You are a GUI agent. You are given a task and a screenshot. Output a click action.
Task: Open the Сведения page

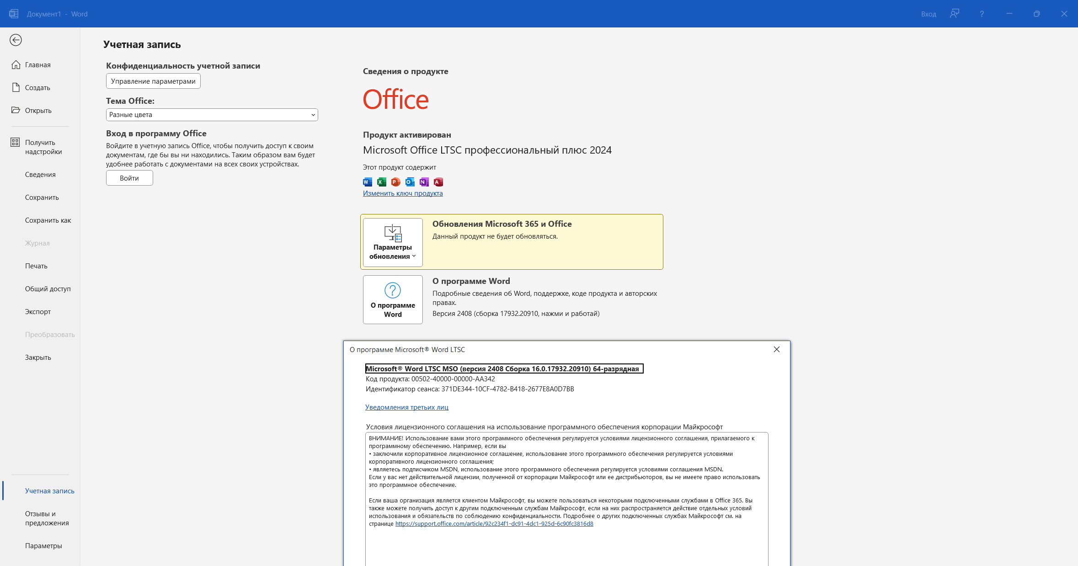(x=40, y=174)
